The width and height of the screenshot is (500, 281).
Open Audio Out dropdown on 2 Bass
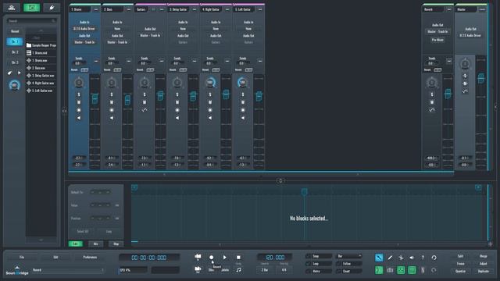click(117, 42)
